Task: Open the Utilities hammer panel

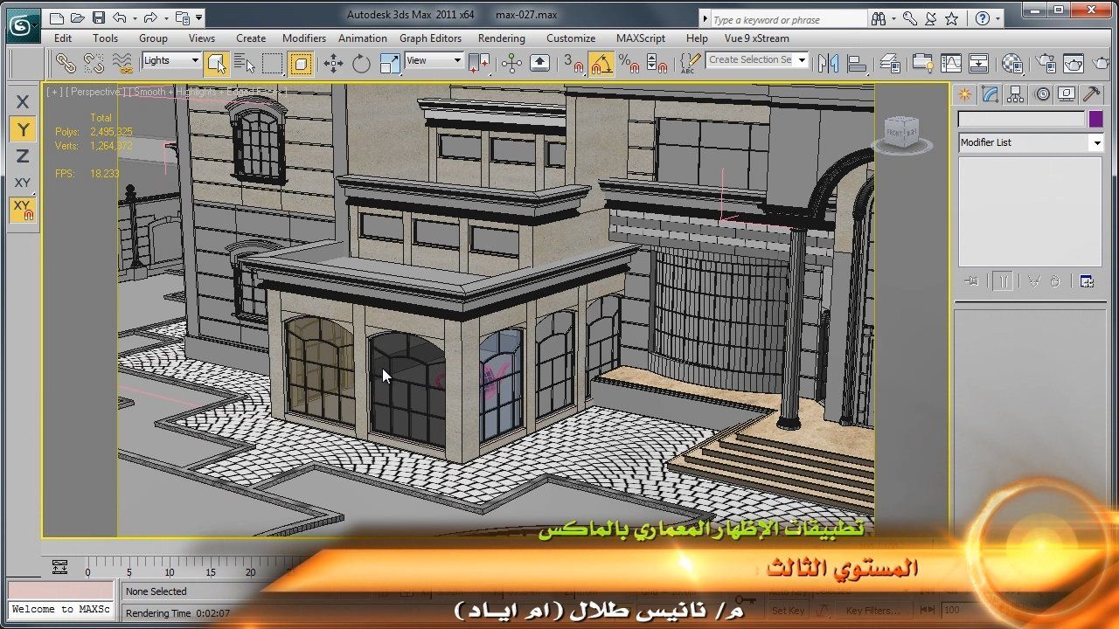Action: tap(1091, 94)
